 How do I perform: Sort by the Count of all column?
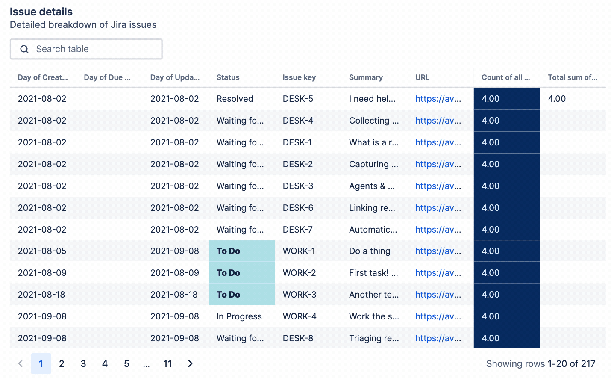(505, 77)
